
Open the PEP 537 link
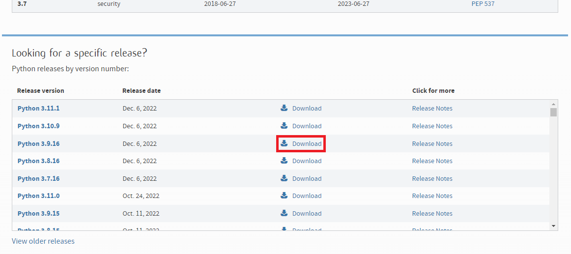483,4
